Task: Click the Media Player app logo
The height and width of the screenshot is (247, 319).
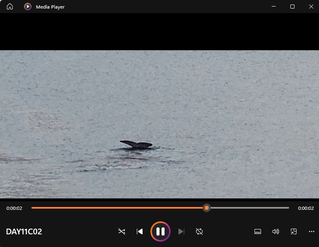Action: click(28, 7)
